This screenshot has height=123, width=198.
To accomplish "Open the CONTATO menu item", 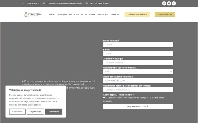I will click(x=114, y=14).
